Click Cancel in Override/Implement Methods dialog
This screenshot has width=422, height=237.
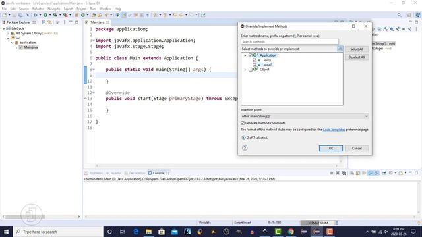[357, 148]
